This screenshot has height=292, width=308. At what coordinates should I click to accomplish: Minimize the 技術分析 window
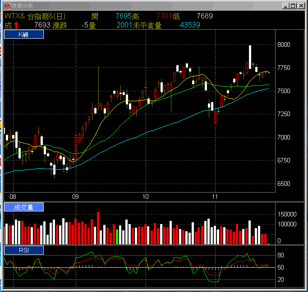point(285,6)
